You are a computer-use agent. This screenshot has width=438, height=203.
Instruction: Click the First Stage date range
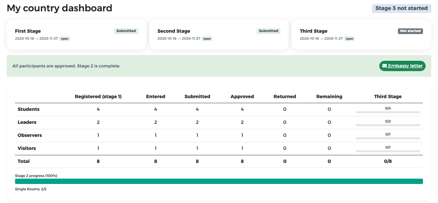(36, 38)
